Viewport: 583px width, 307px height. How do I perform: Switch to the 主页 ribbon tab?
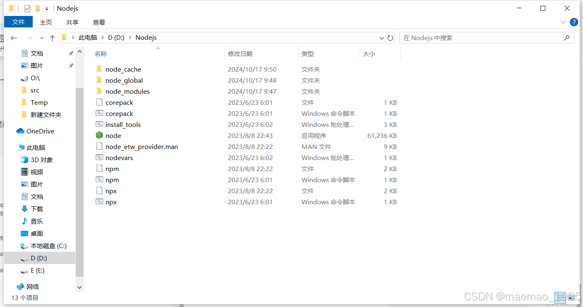pyautogui.click(x=46, y=22)
